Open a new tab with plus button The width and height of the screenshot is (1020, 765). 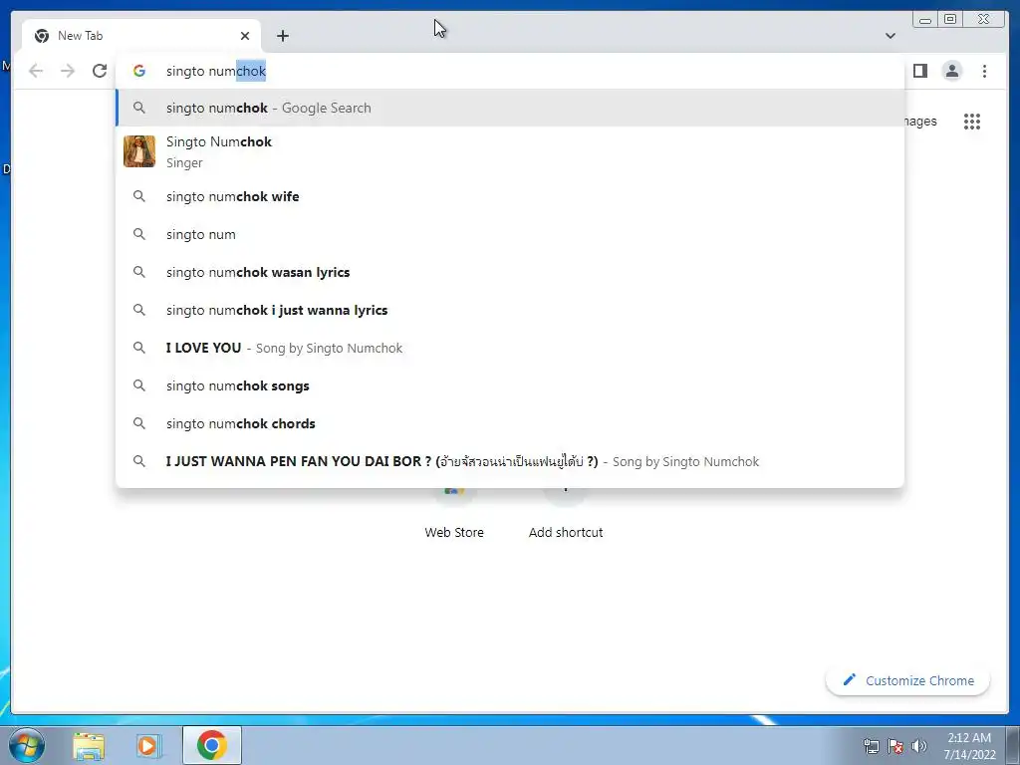click(x=282, y=36)
